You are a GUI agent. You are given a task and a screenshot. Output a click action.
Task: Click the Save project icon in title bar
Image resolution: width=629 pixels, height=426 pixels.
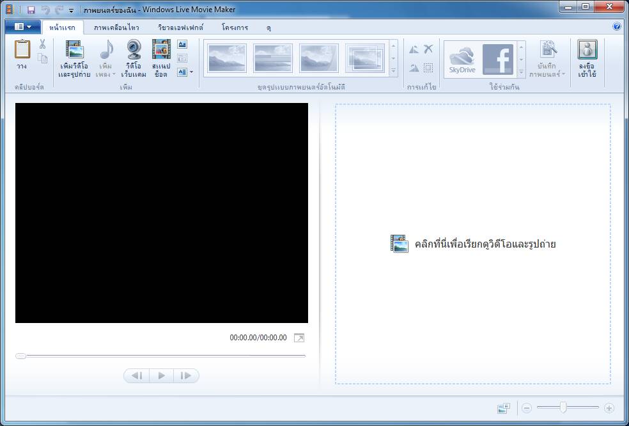click(x=31, y=10)
